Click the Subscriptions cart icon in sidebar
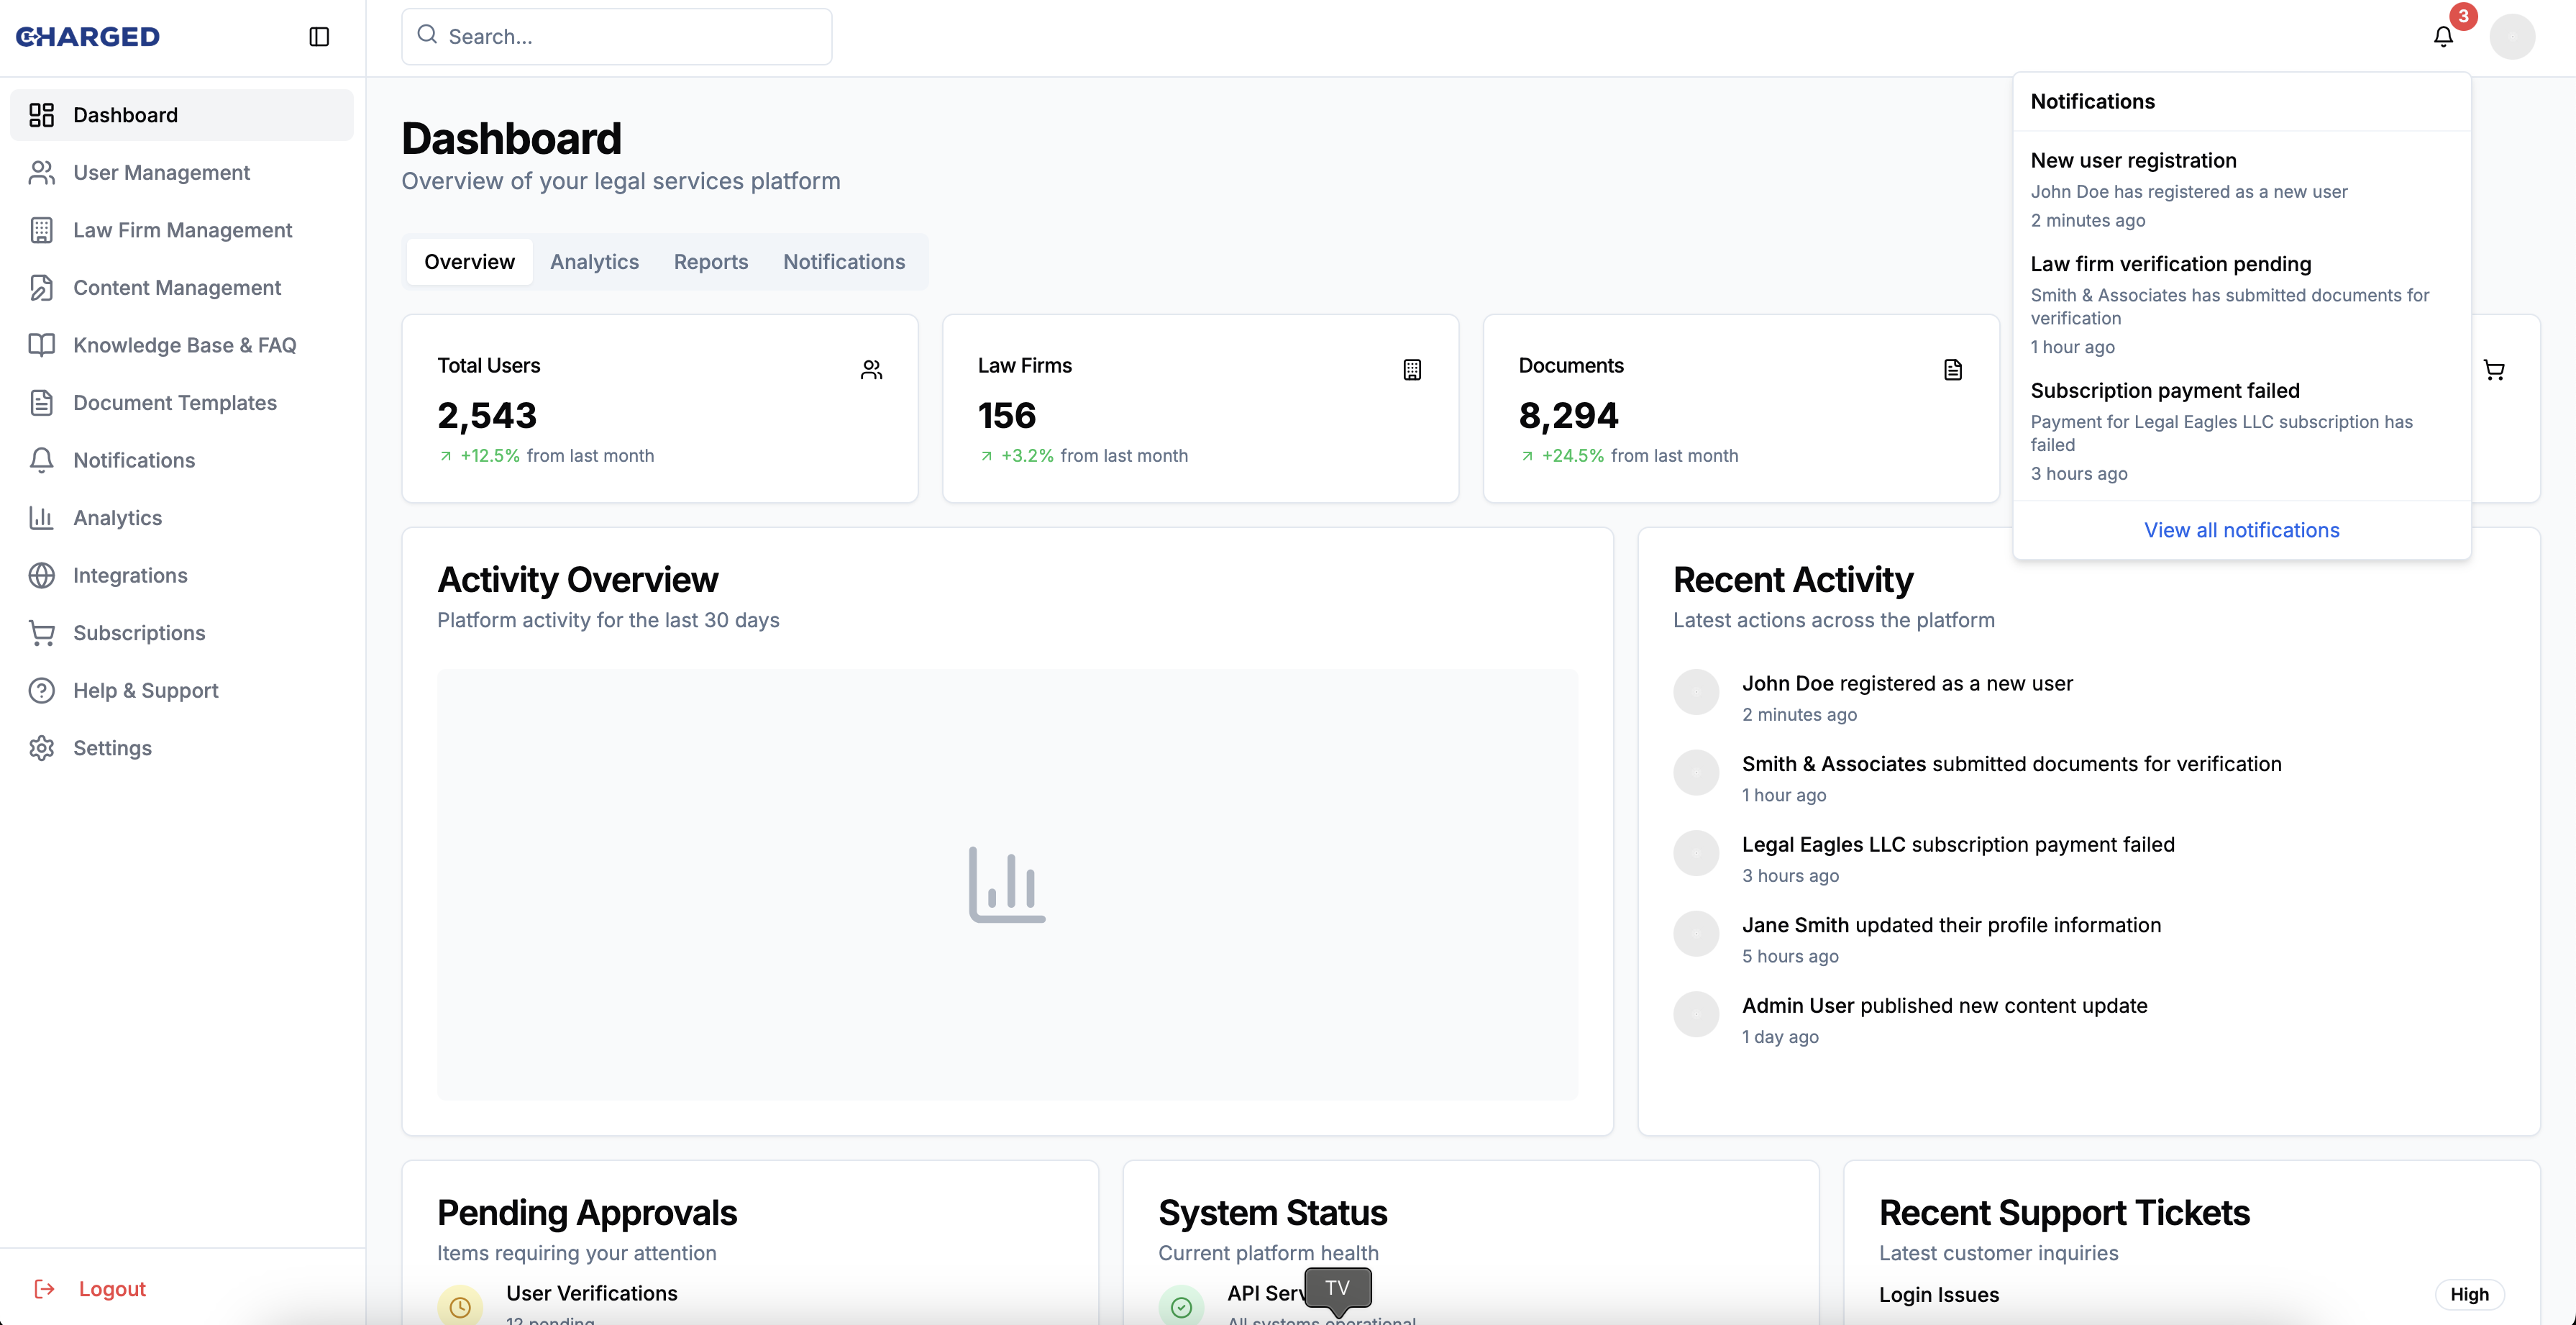 [x=41, y=633]
